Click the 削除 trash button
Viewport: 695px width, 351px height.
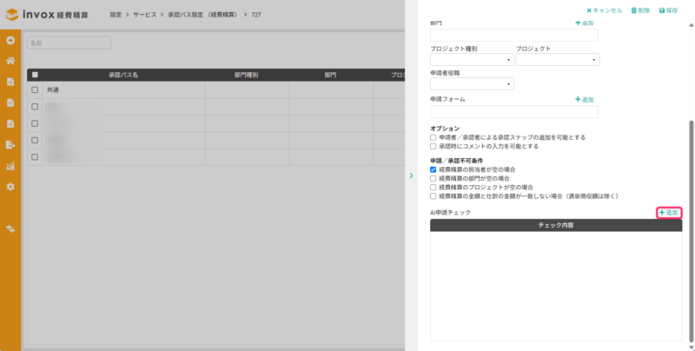640,10
